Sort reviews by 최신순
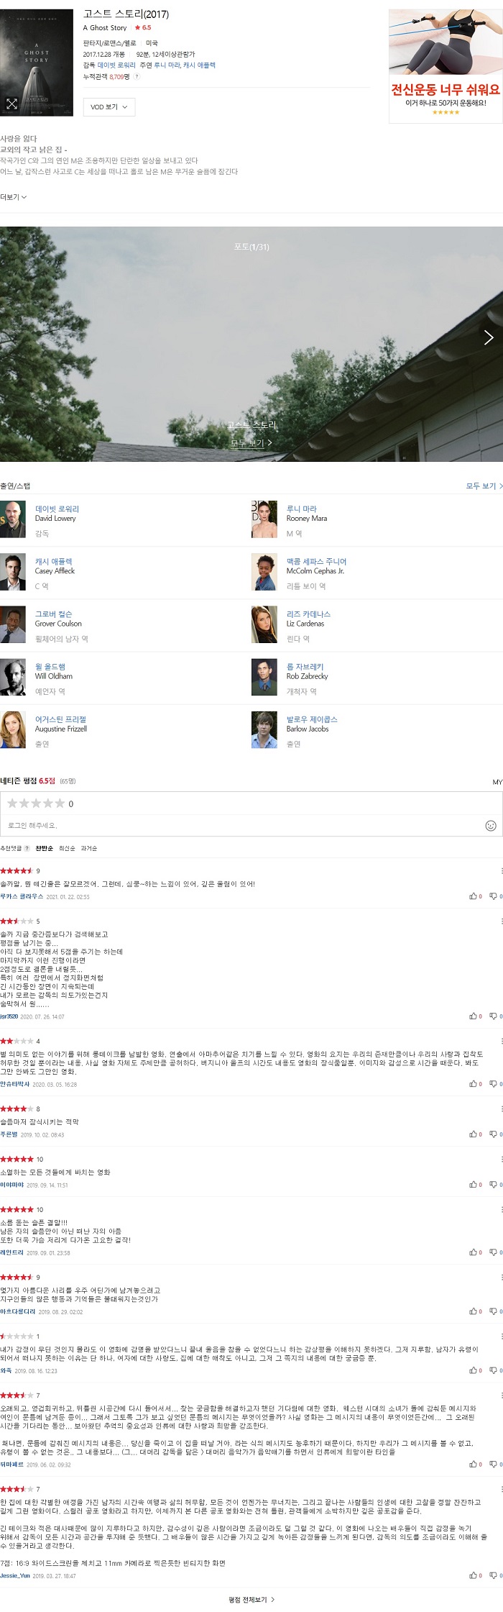Image resolution: width=503 pixels, height=1612 pixels. coord(66,848)
